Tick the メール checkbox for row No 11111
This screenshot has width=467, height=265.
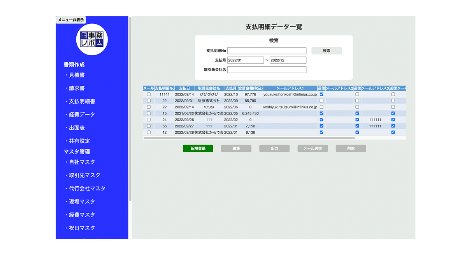(149, 94)
